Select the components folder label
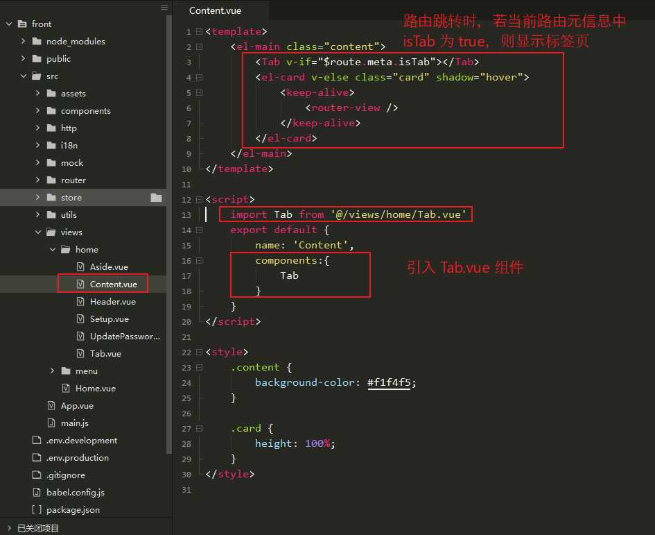The width and height of the screenshot is (655, 535). coord(86,111)
